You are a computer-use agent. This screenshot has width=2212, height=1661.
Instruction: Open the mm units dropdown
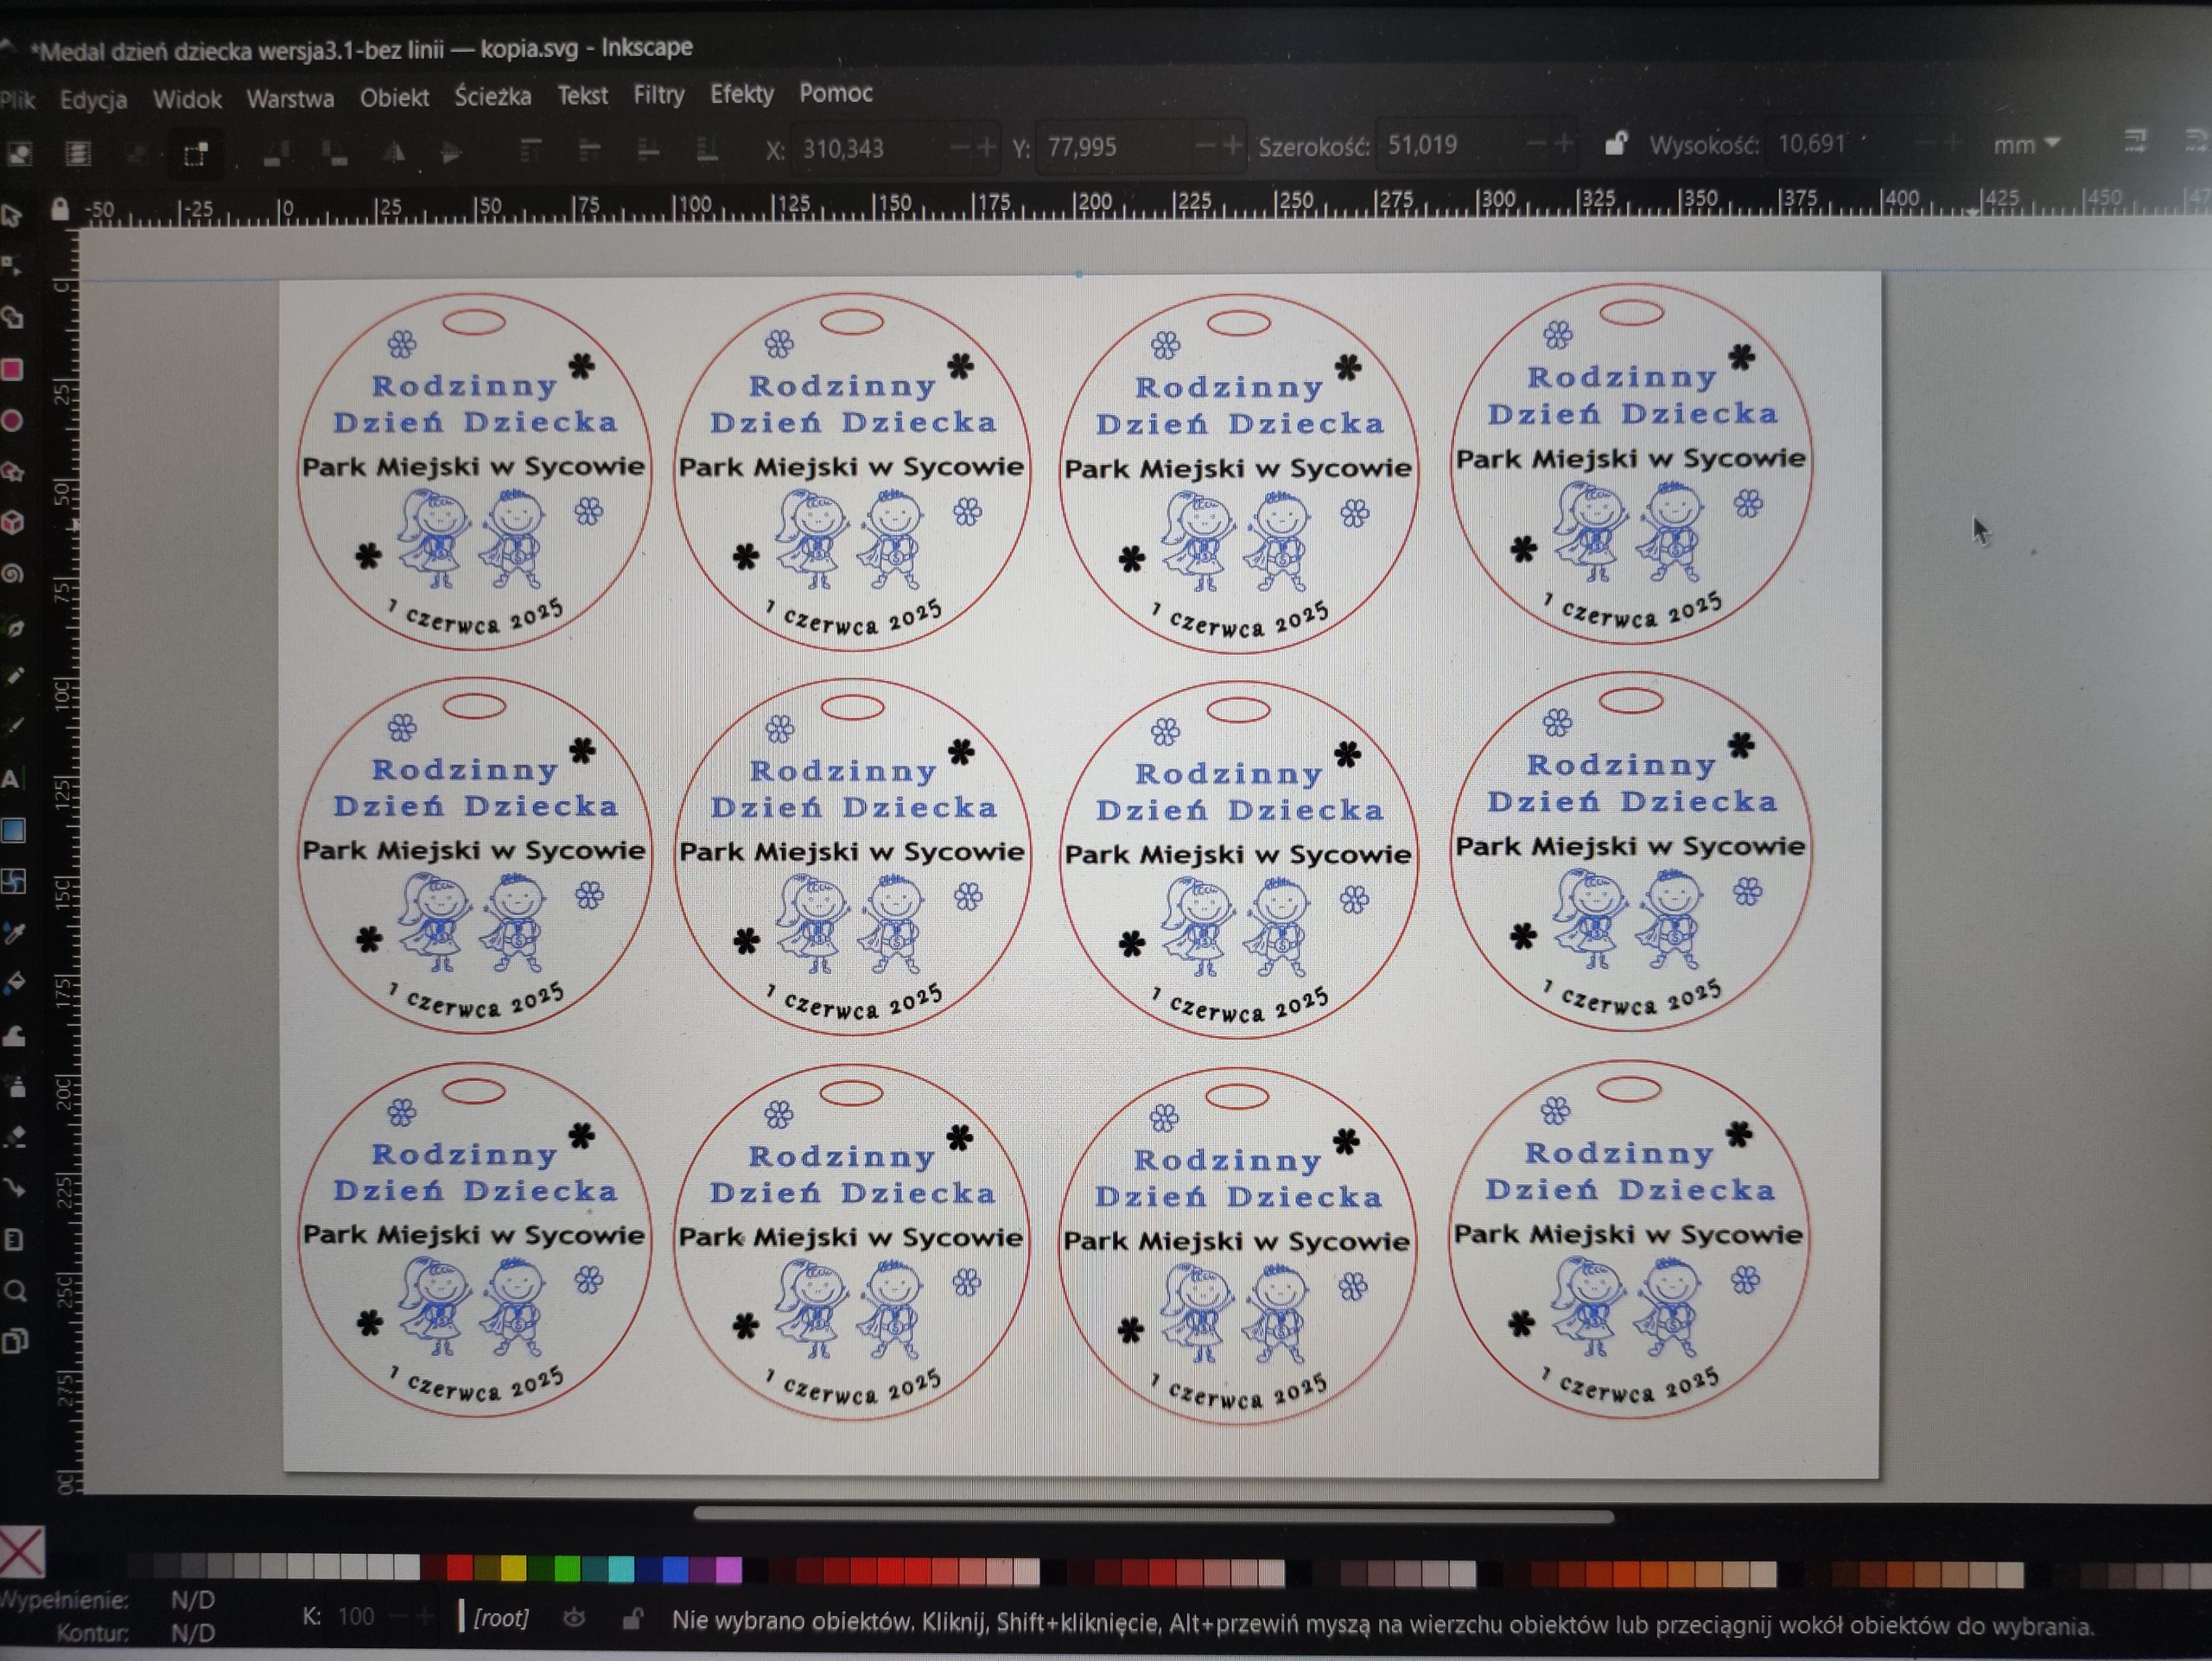click(2026, 144)
